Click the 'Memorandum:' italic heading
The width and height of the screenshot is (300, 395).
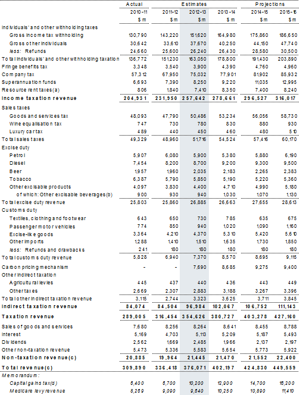click(x=21, y=375)
